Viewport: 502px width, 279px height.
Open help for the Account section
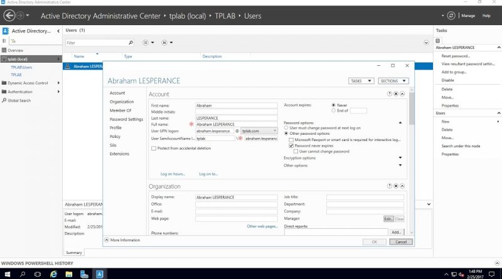point(389,94)
